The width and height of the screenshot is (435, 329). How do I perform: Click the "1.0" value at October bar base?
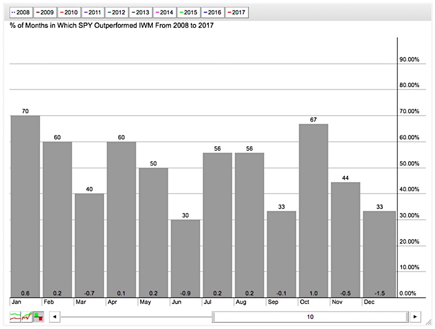click(314, 293)
